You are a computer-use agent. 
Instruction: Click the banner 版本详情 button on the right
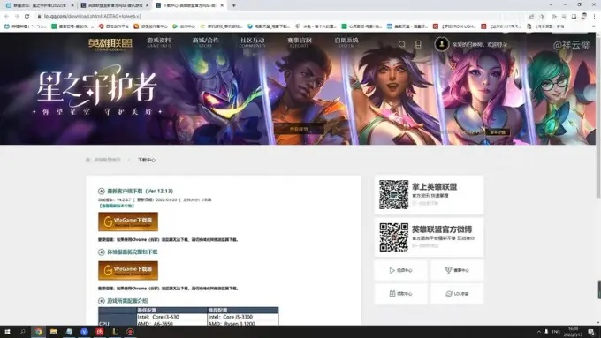pyautogui.click(x=498, y=132)
